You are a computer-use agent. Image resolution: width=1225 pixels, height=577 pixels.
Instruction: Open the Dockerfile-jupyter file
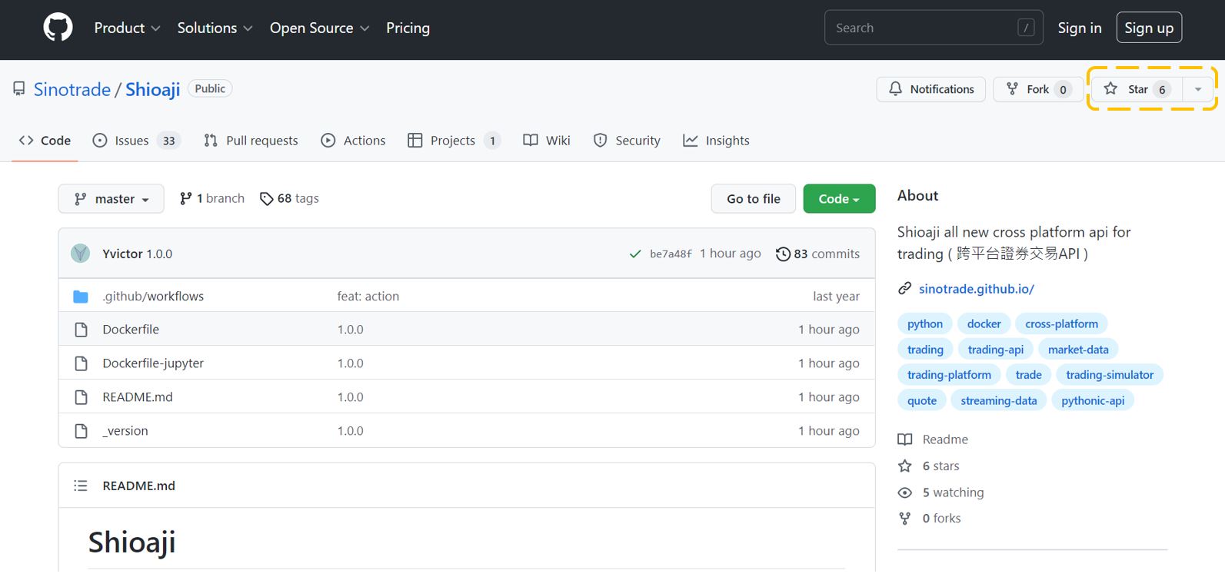(153, 363)
